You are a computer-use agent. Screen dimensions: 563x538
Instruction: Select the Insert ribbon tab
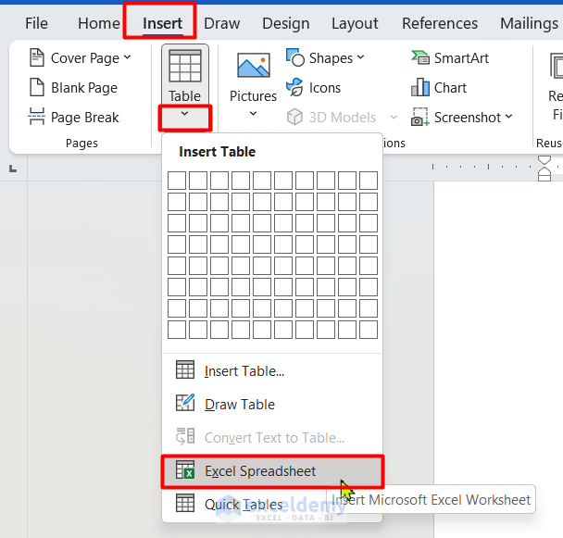point(162,24)
